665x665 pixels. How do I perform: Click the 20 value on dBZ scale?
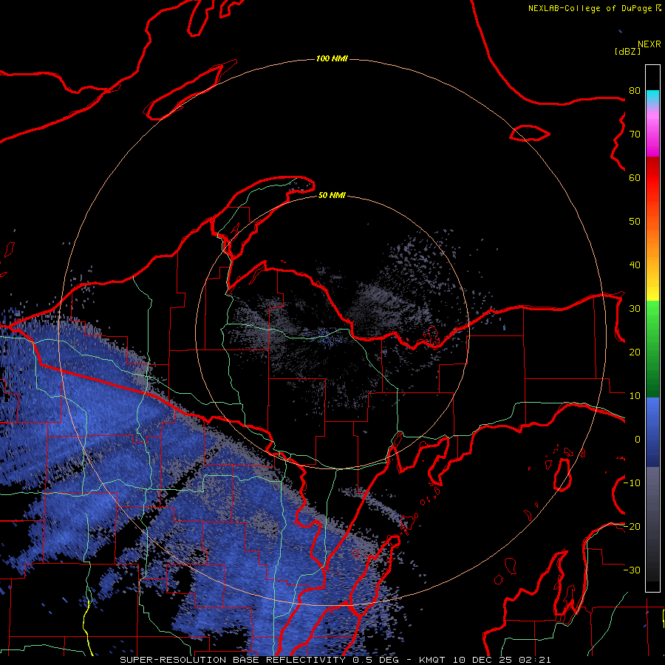point(635,352)
